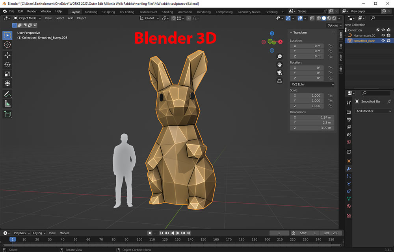
Task: Switch to the Sculpting workspace tab
Action: (109, 12)
